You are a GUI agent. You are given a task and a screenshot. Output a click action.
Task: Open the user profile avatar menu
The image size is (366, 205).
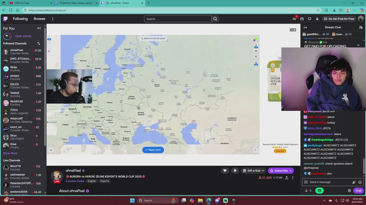coord(361,19)
